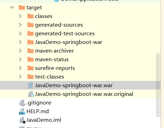Click the war archive file icon
The width and height of the screenshot is (164, 128).
pyautogui.click(x=31, y=85)
